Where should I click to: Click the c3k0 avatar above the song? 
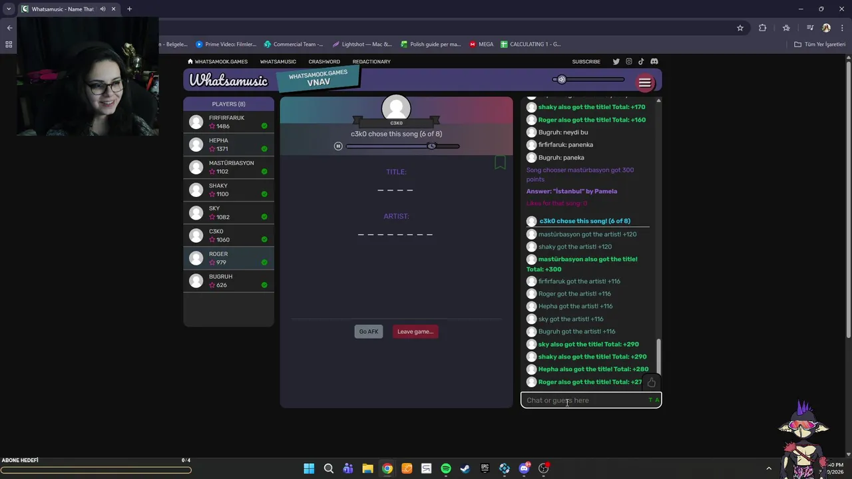click(x=396, y=109)
